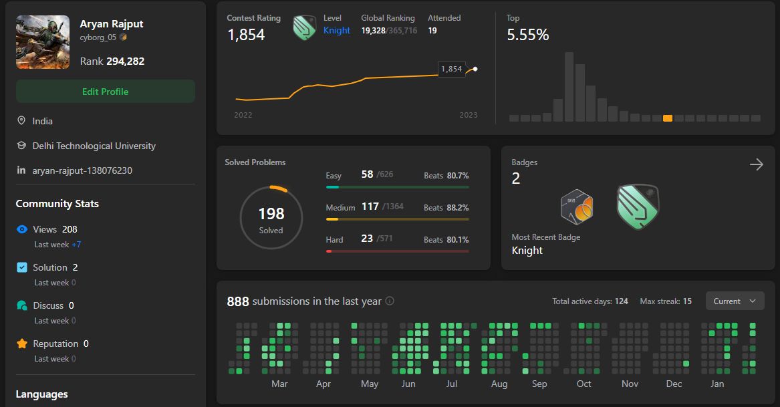Click the blue eye Views icon

coord(22,229)
